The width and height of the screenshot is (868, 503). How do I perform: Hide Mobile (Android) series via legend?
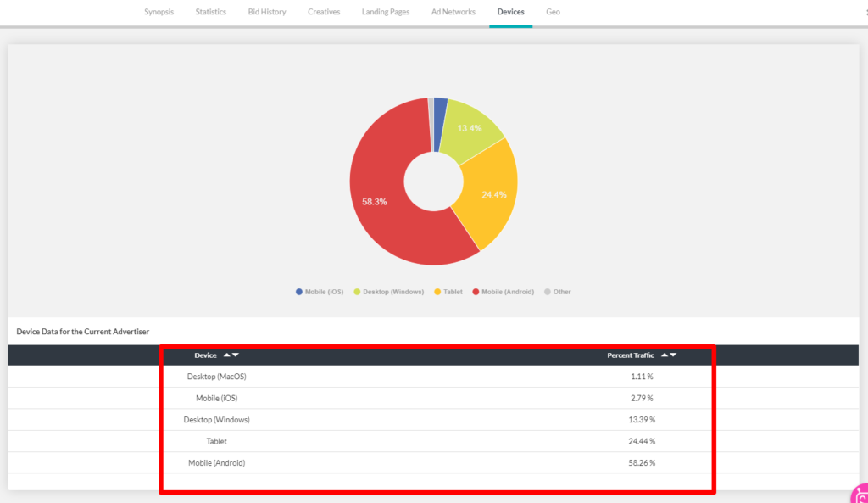click(x=504, y=292)
